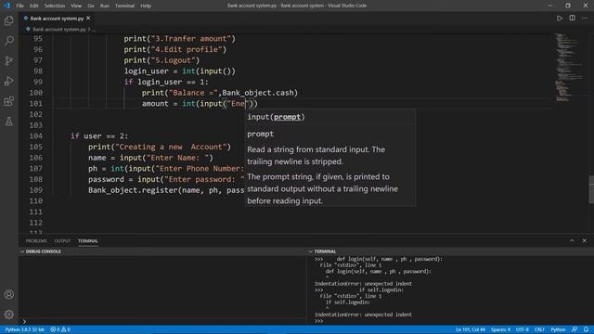
Task: Click 'IndentationError: unexpected indent' first terminal line
Action: click(363, 284)
